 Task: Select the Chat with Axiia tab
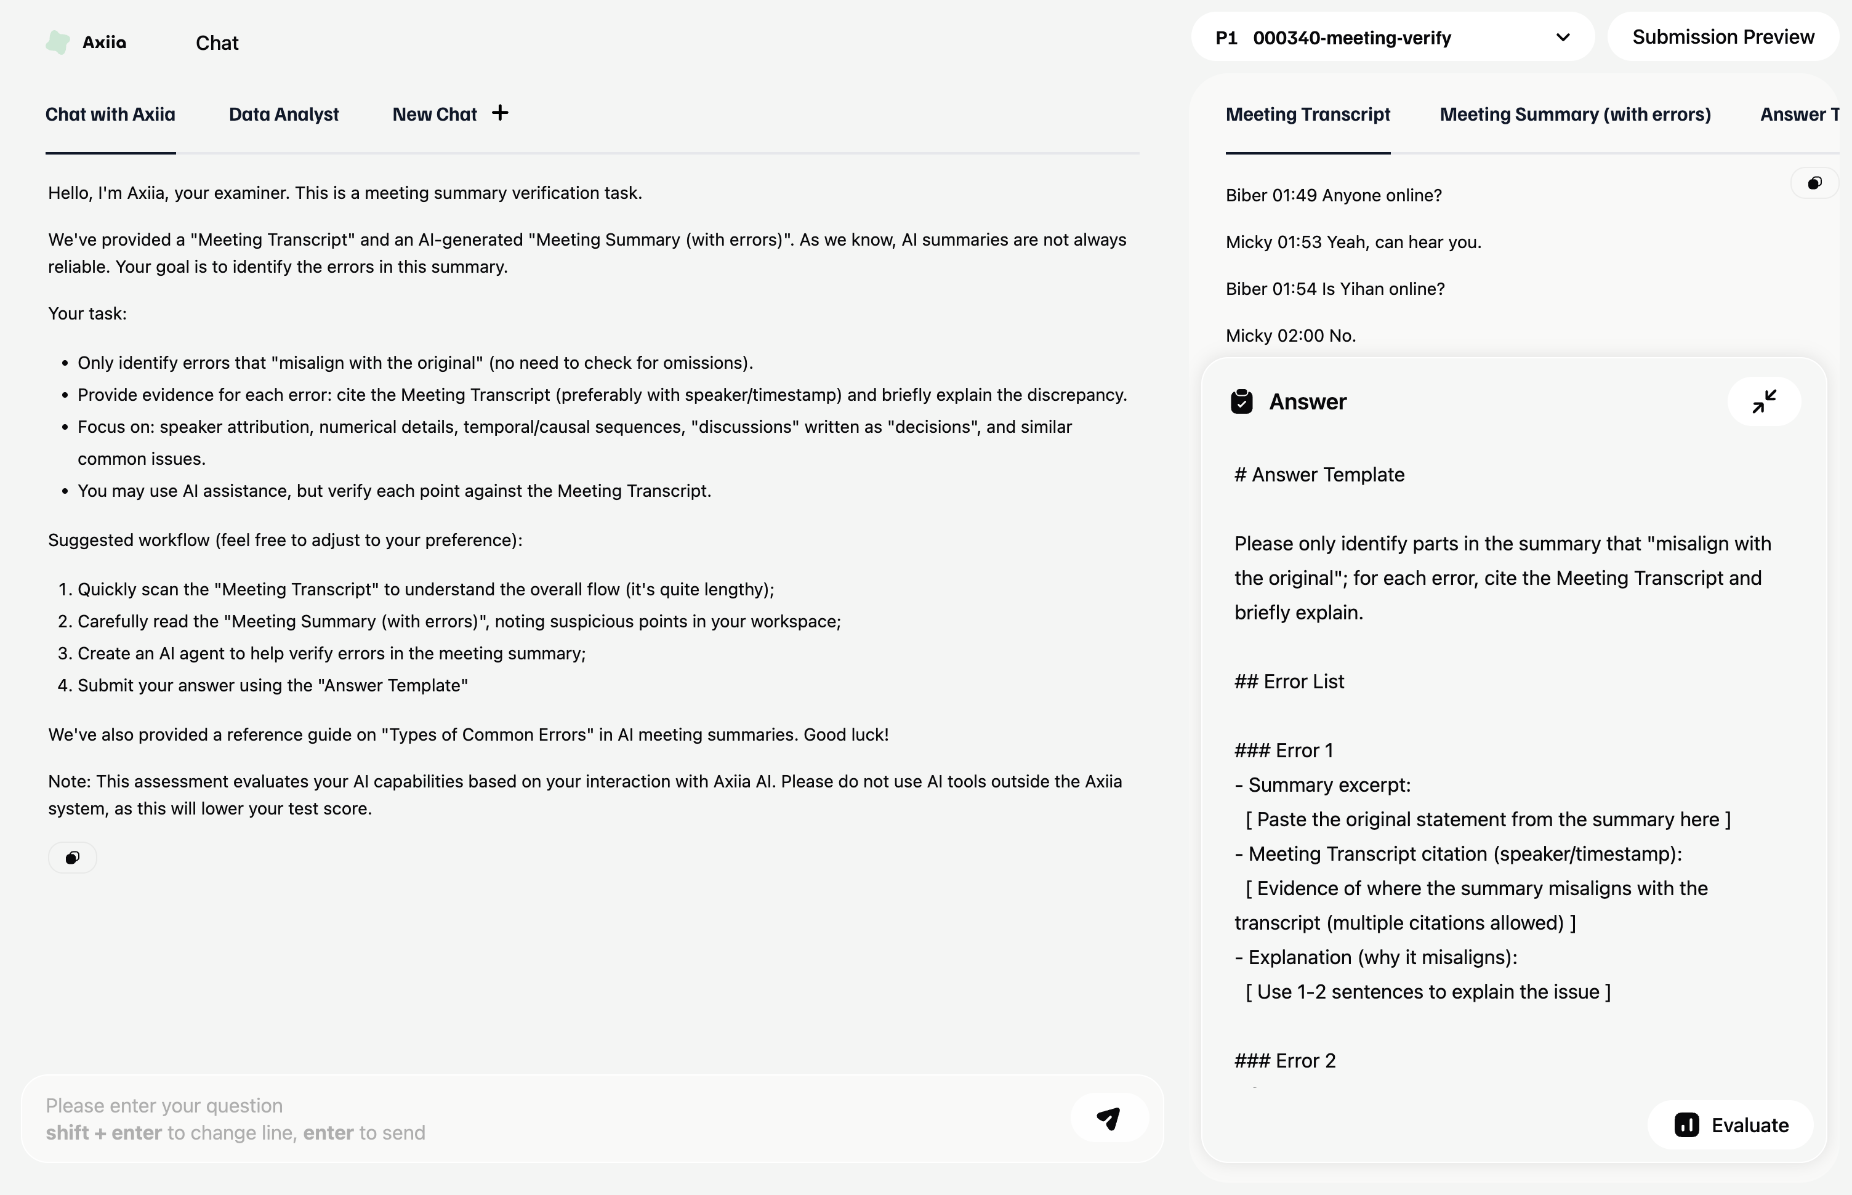click(x=110, y=114)
